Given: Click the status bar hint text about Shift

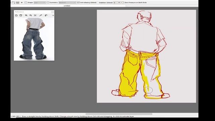Looking at the screenshot, I should (x=78, y=116).
